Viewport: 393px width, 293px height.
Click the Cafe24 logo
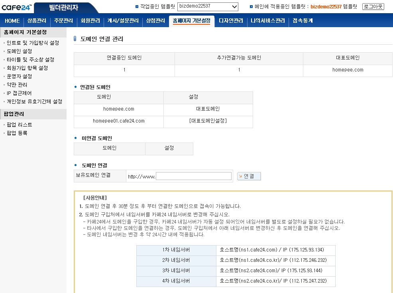[16, 7]
